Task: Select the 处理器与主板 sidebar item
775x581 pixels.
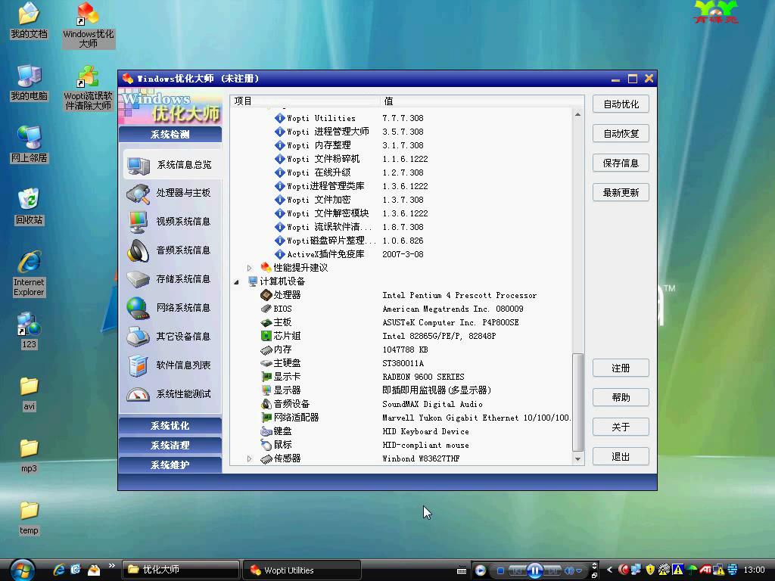Action: (x=170, y=193)
